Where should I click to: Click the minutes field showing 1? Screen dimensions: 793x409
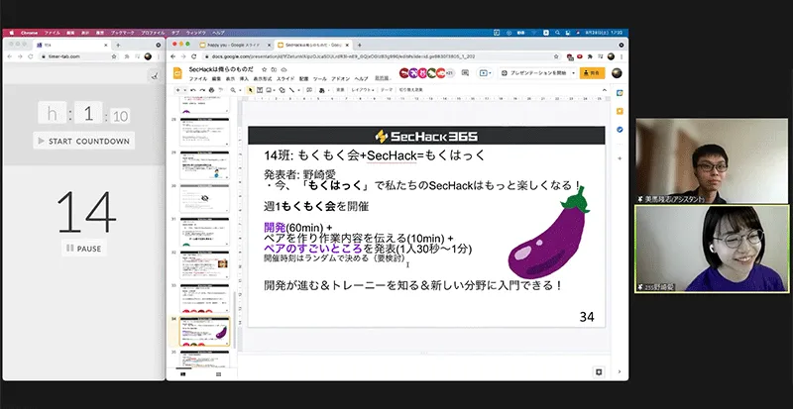(x=88, y=113)
